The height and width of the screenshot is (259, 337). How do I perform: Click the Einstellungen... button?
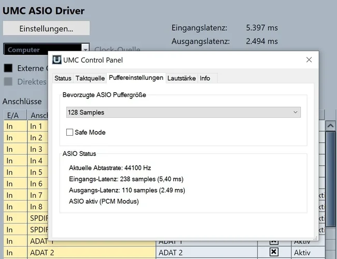(46, 28)
